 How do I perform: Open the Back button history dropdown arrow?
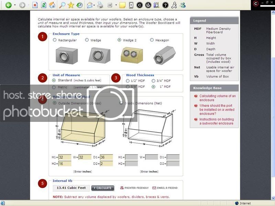15,5
